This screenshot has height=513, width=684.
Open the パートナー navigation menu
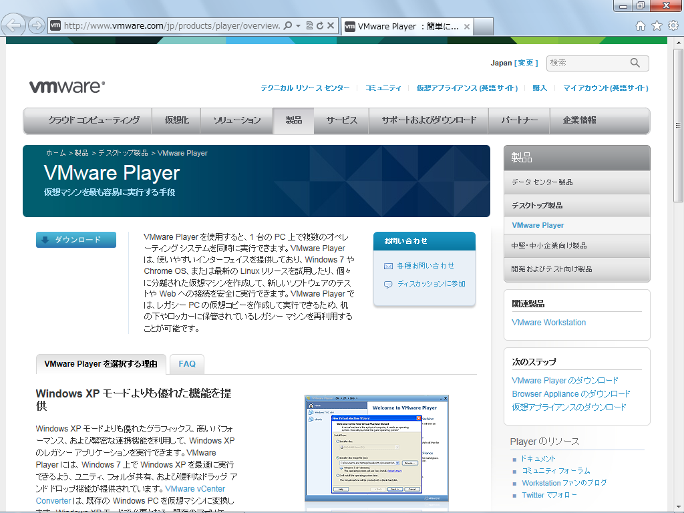[519, 120]
